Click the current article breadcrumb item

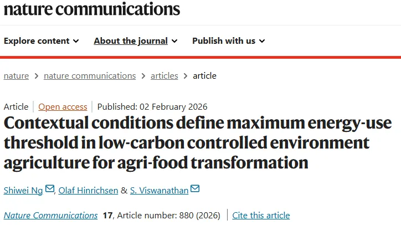[x=204, y=76]
